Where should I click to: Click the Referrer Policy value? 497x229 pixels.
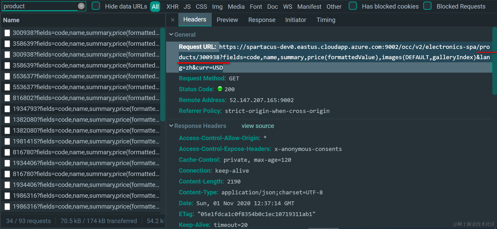coord(277,111)
